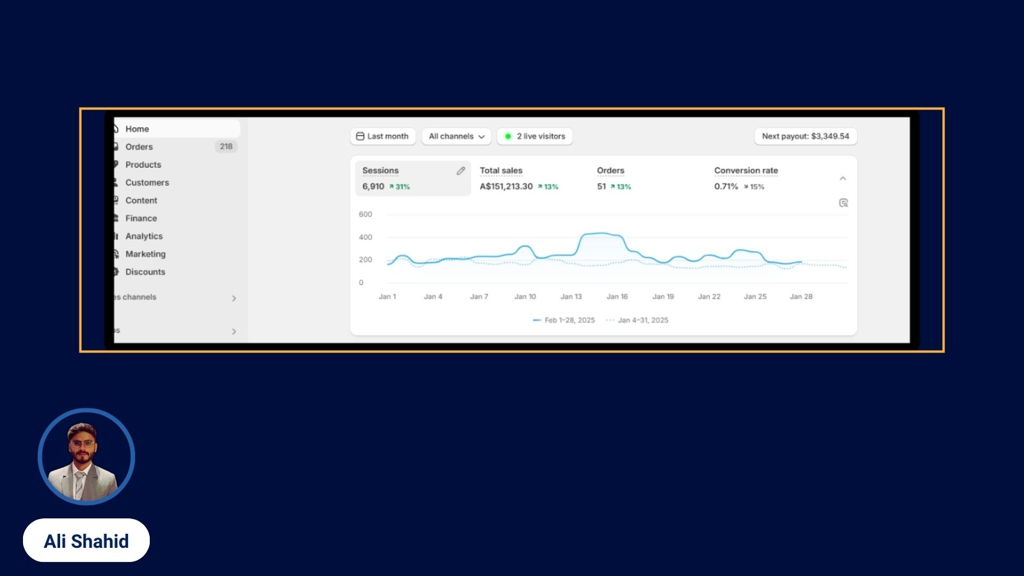The height and width of the screenshot is (576, 1024).
Task: Click the view report icon above the chart
Action: pyautogui.click(x=843, y=203)
